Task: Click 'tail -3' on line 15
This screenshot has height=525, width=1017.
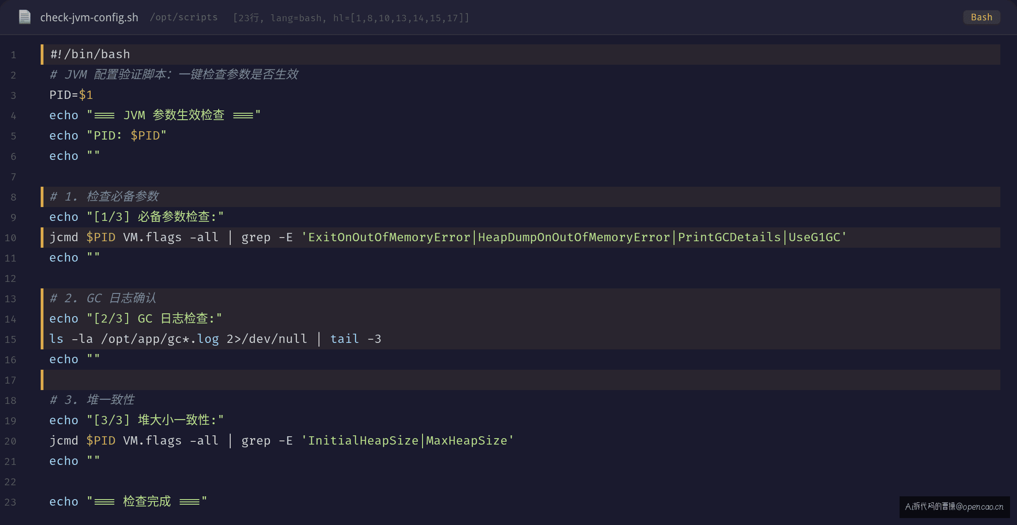Action: point(355,339)
